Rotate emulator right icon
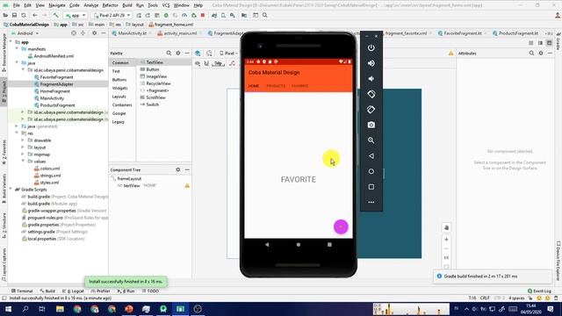Viewport: 562px width, 316px height. [371, 110]
